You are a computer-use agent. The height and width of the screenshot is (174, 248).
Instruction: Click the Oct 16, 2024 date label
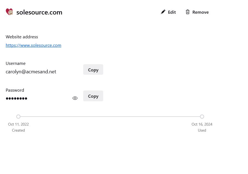pyautogui.click(x=202, y=124)
